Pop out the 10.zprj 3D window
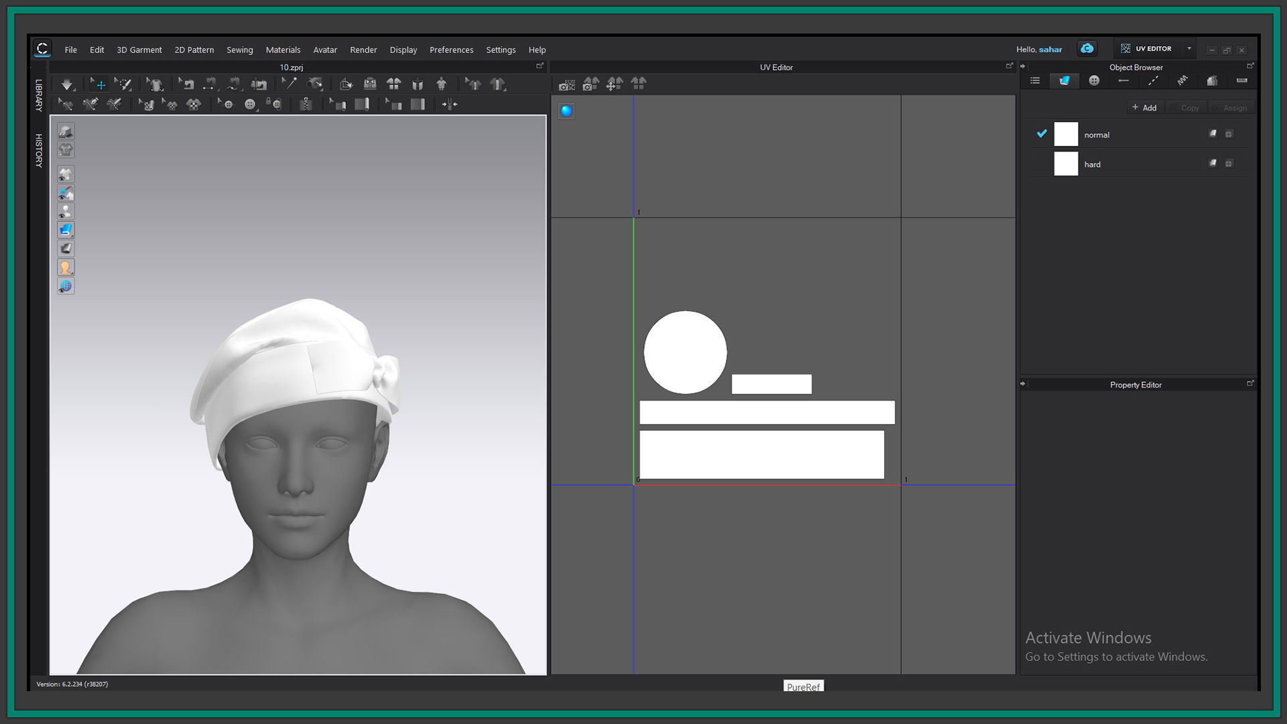The image size is (1287, 724). tap(540, 66)
